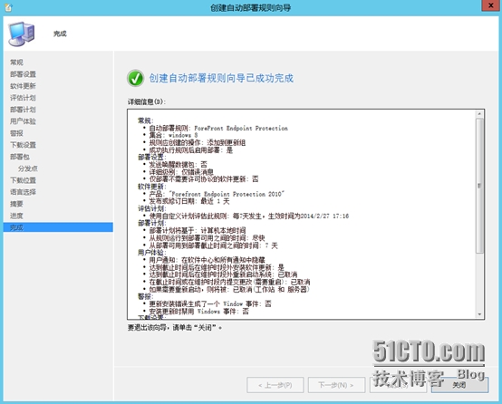Select the 摘要 step
Image resolution: width=502 pixels, height=404 pixels.
(x=16, y=204)
